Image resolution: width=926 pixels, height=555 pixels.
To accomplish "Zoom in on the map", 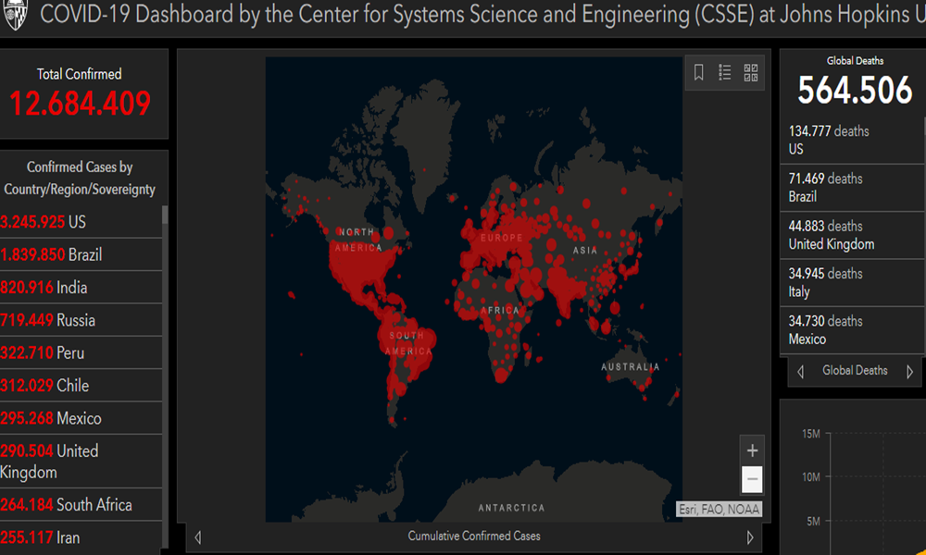I will point(752,450).
